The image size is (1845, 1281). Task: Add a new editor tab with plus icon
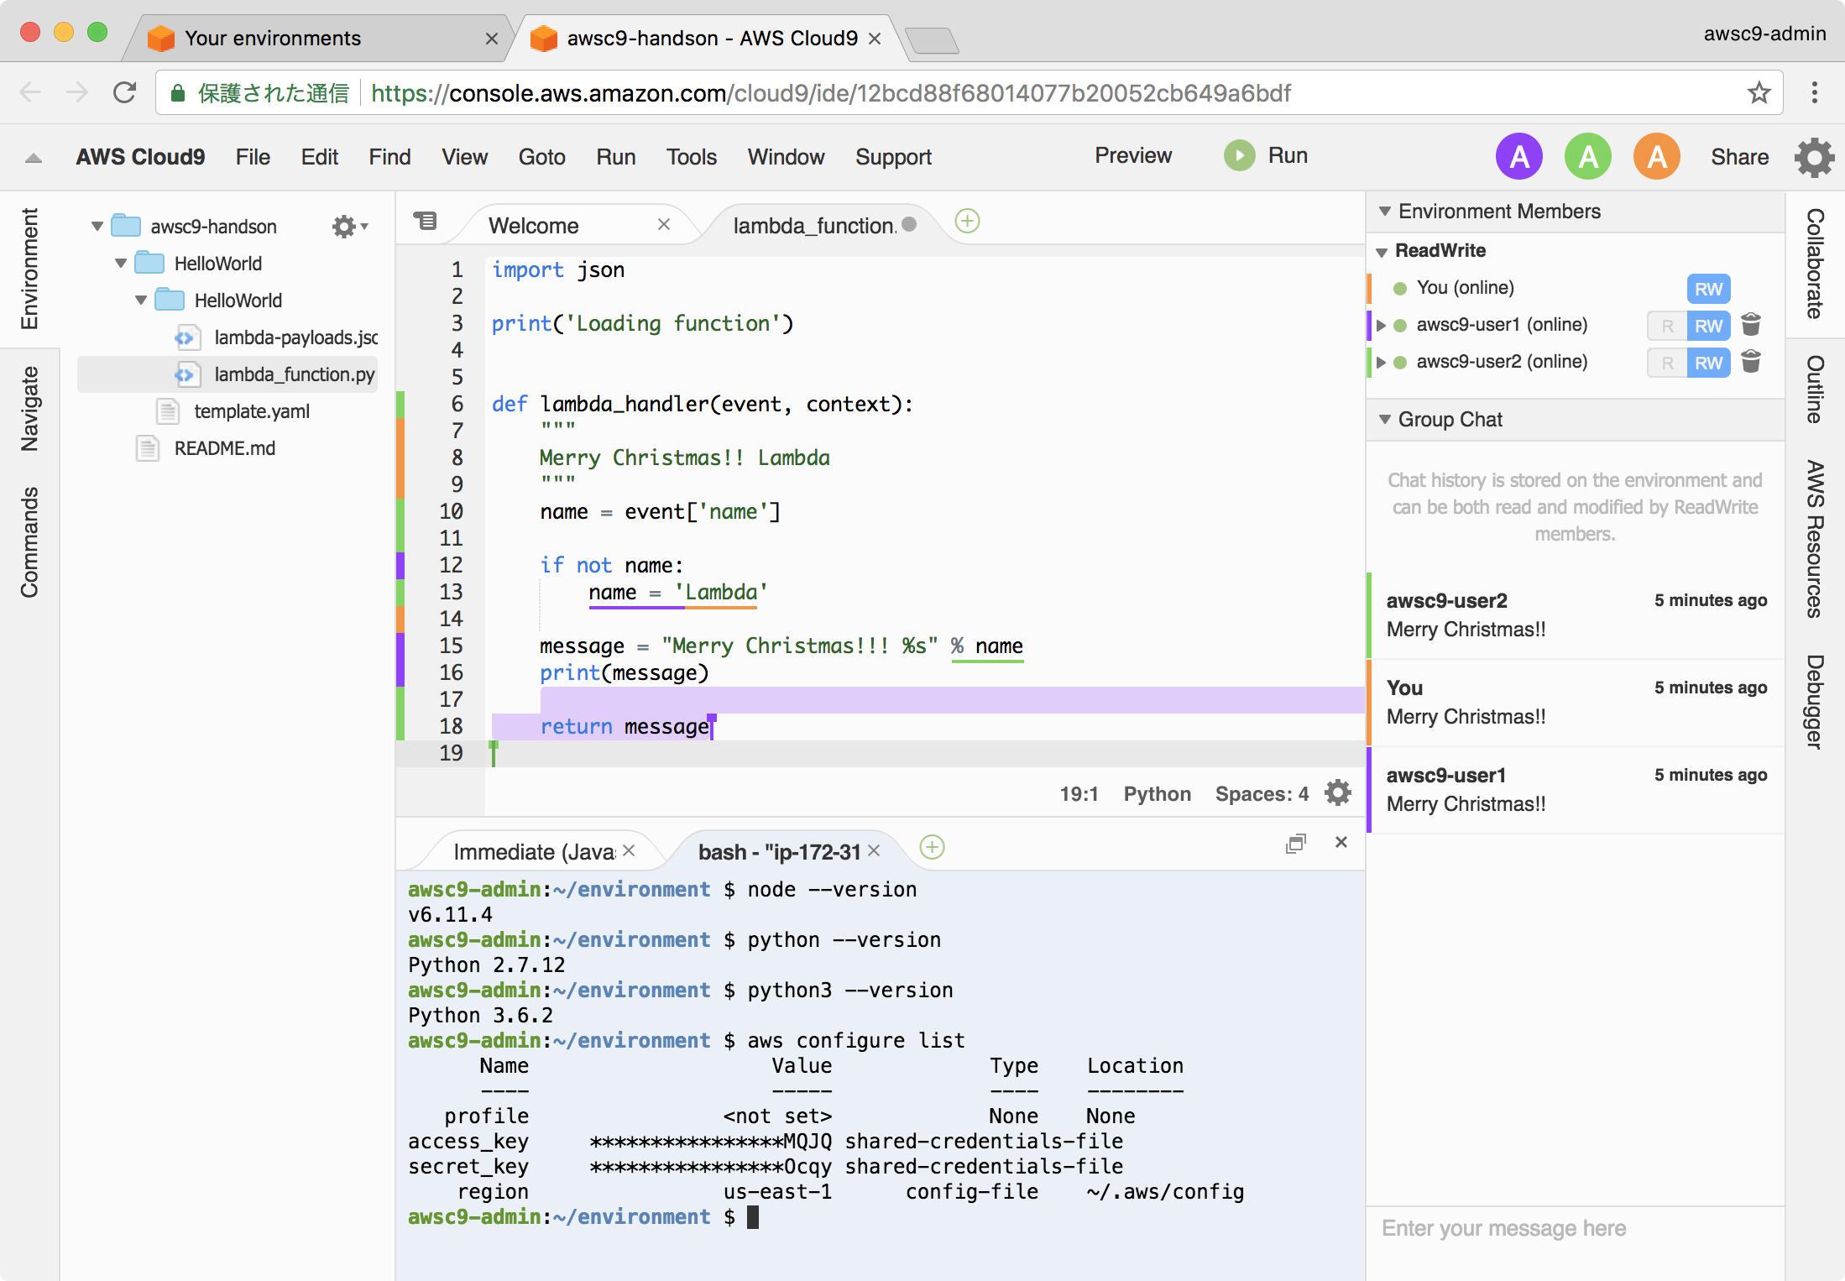(x=967, y=221)
